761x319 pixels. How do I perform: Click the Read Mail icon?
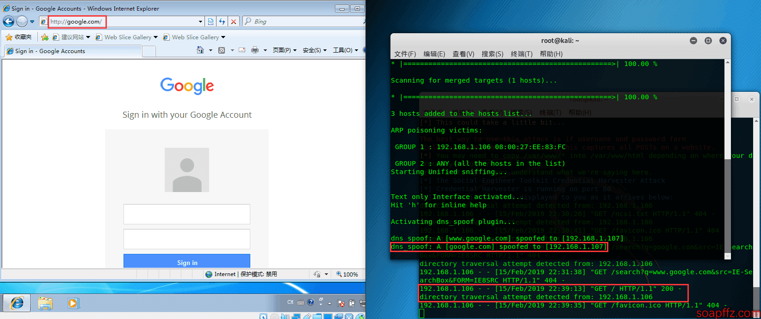click(x=242, y=50)
